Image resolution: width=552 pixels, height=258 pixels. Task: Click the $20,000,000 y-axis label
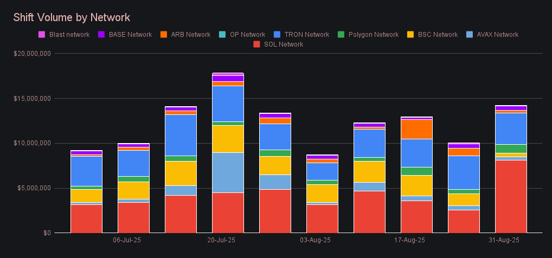(x=31, y=54)
